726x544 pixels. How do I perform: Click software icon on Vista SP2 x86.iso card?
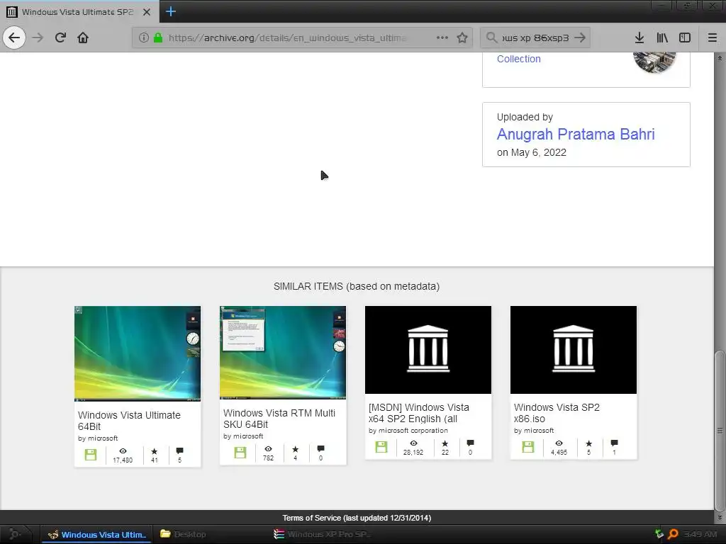click(x=527, y=446)
